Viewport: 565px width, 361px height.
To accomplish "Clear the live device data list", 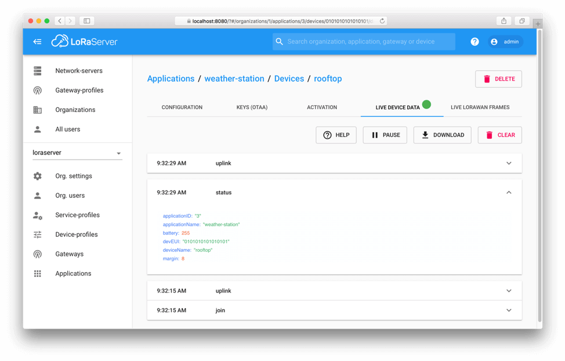I will click(500, 135).
